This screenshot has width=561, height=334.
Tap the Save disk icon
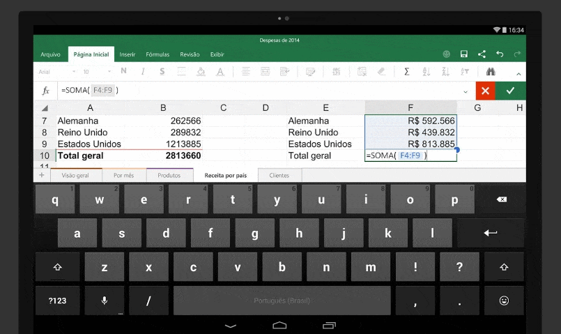tap(463, 54)
